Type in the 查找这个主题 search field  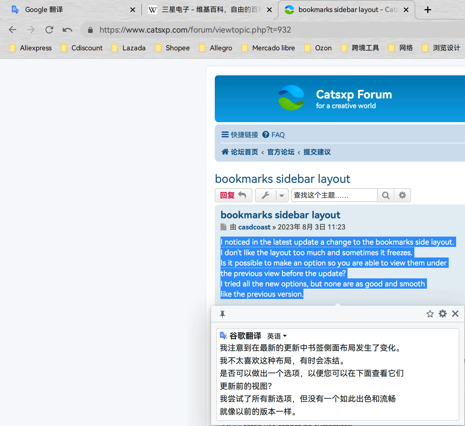pyautogui.click(x=334, y=195)
